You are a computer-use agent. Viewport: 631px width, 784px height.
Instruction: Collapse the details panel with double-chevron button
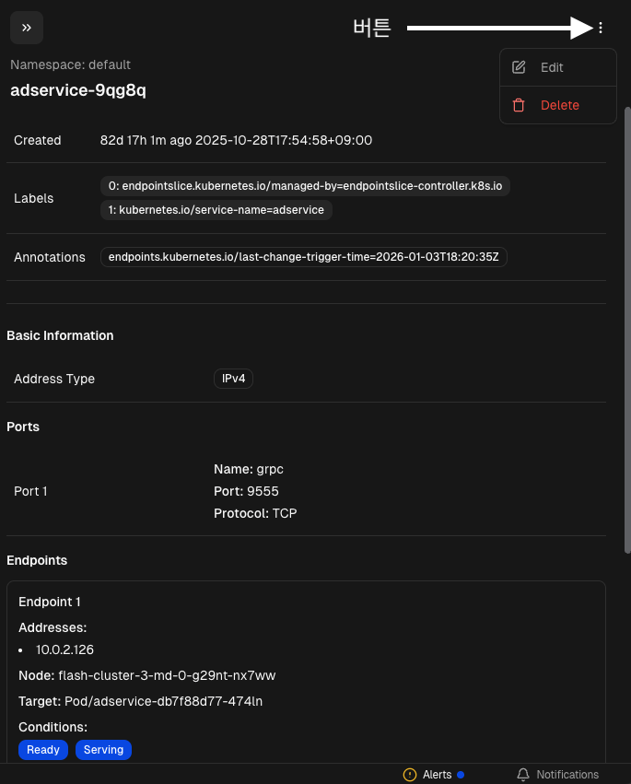(x=27, y=28)
